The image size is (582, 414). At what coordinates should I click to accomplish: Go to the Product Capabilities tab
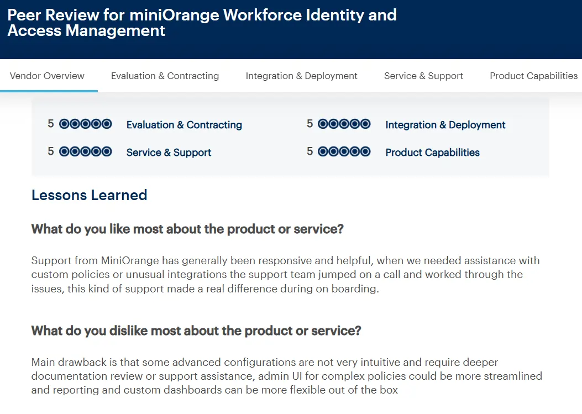point(534,76)
